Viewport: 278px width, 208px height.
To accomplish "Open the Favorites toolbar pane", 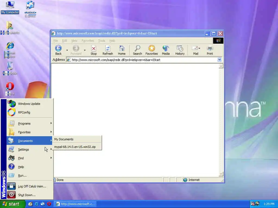I will tap(151, 50).
